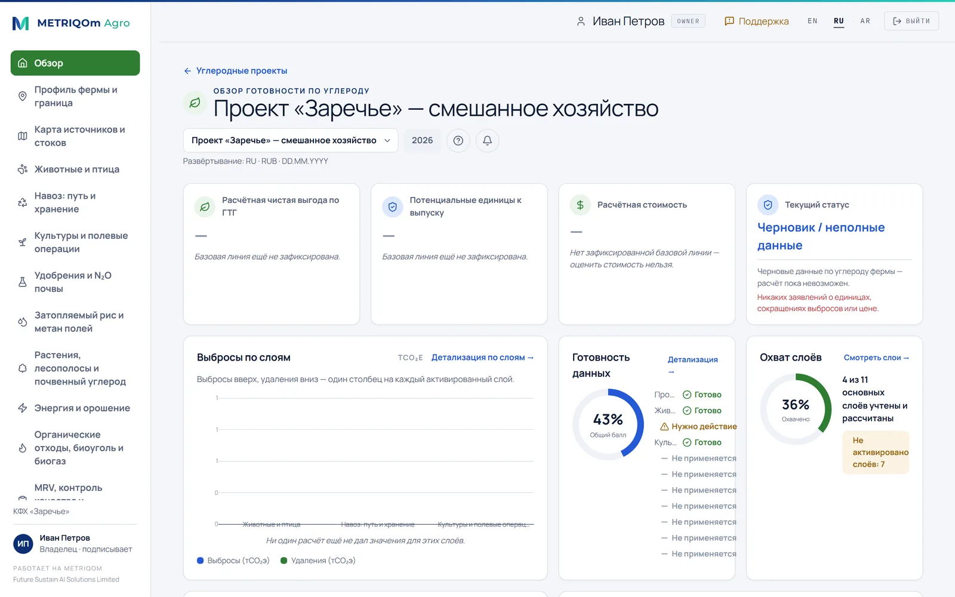Click the ИП user avatar in sidebar
This screenshot has width=955, height=597.
(23, 544)
